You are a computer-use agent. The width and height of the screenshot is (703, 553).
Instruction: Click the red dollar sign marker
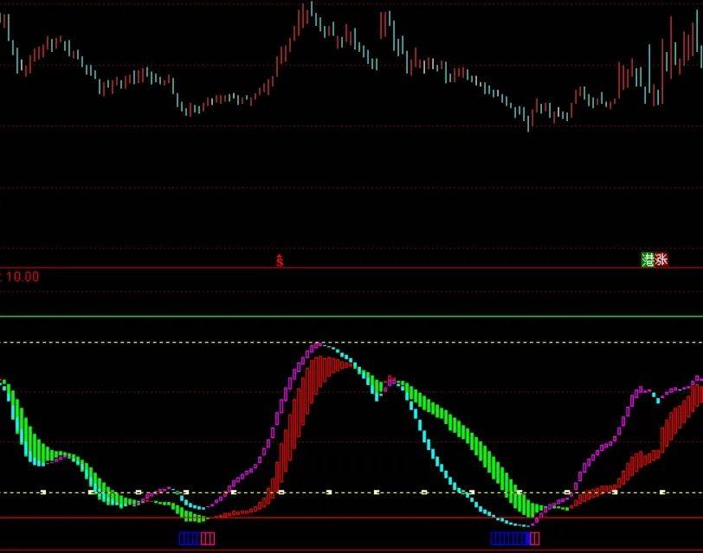[280, 260]
